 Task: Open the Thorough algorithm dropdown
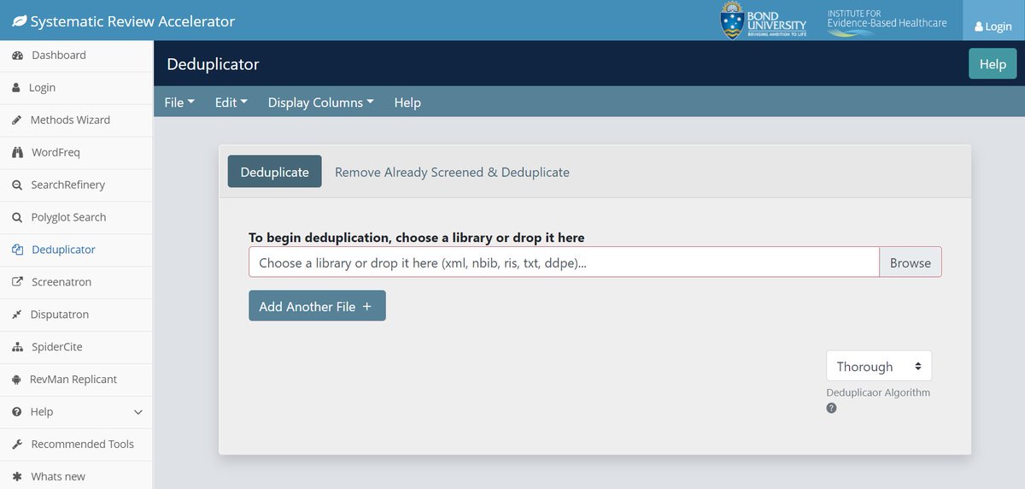(x=879, y=366)
